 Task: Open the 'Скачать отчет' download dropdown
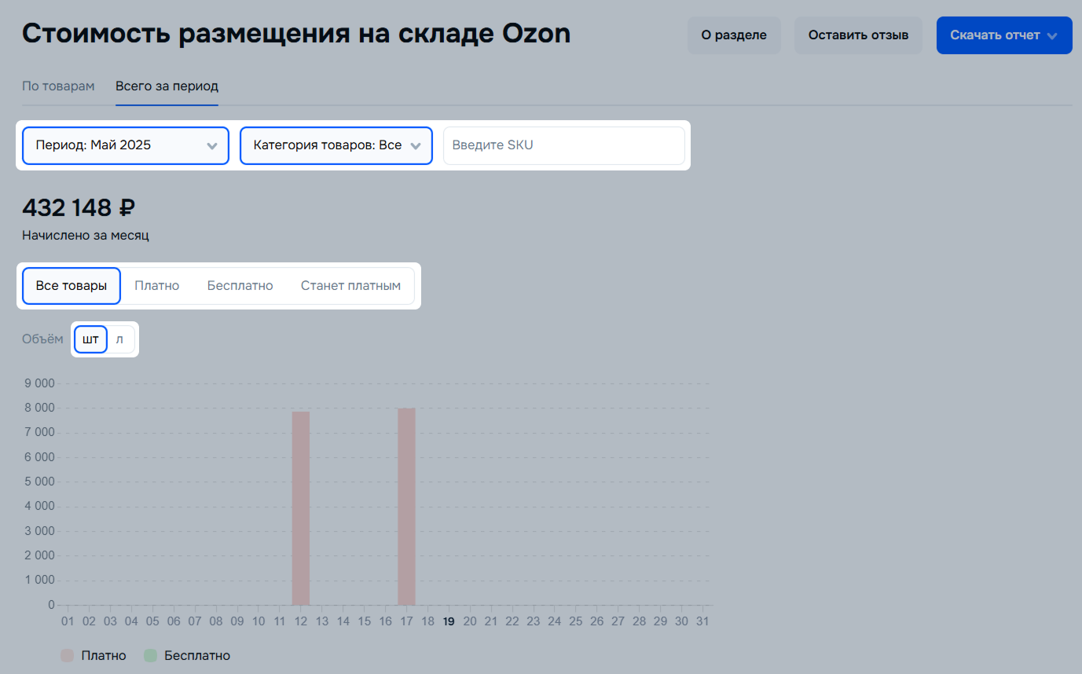tap(1004, 35)
